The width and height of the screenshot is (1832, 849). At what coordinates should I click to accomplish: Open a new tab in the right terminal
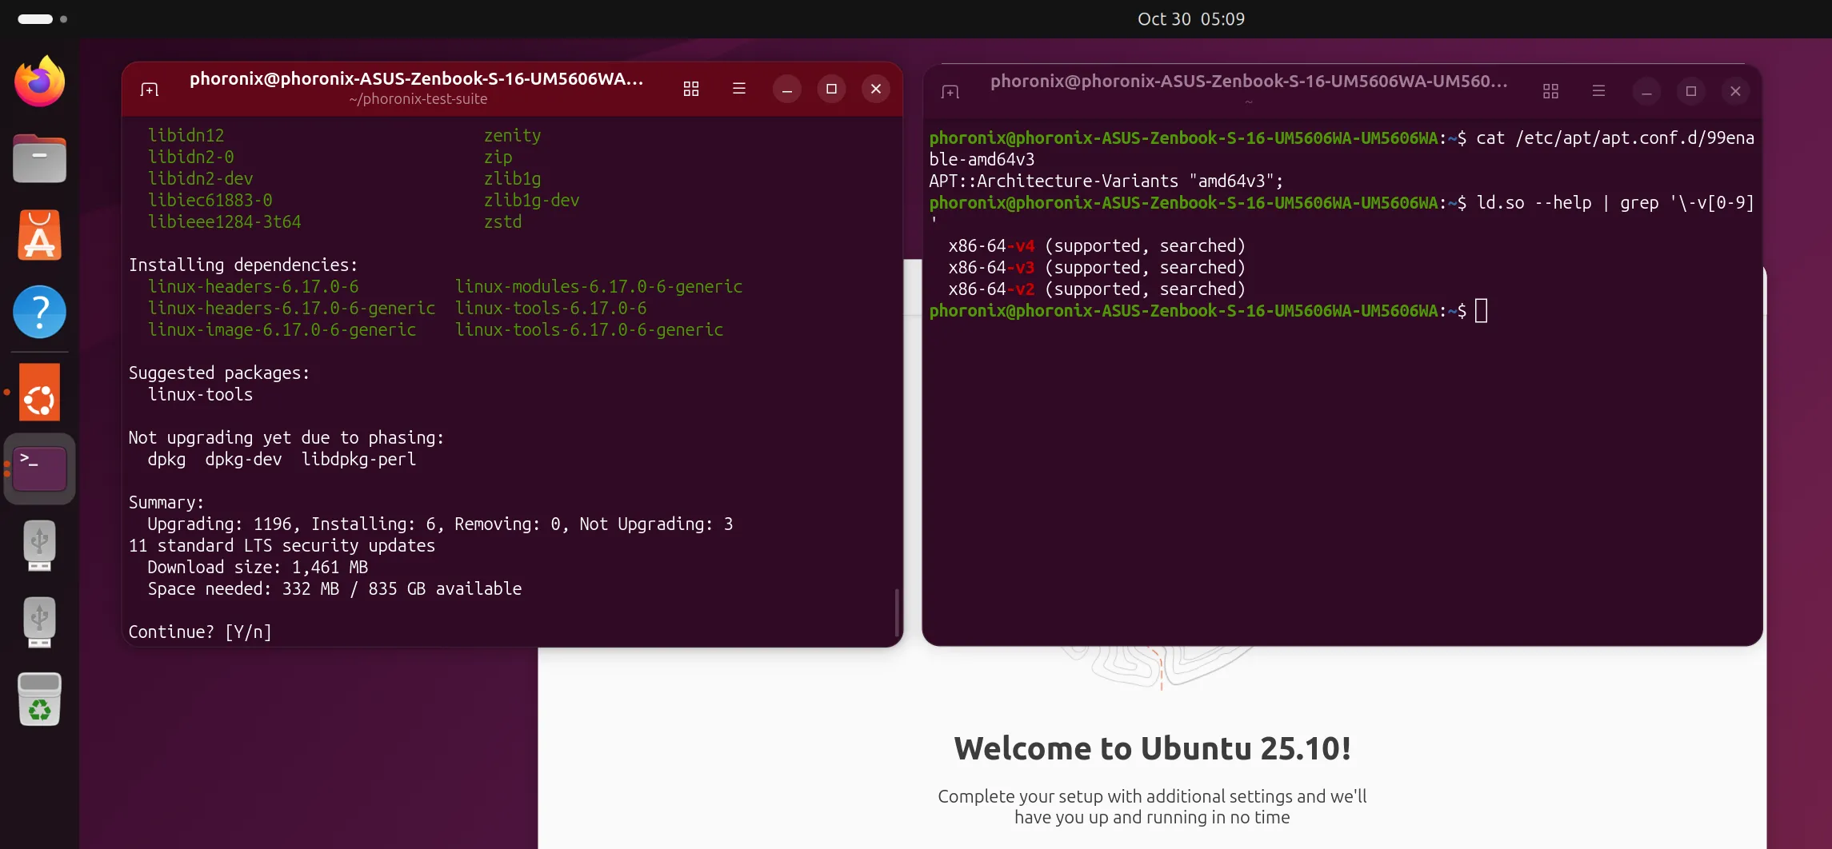tap(949, 91)
